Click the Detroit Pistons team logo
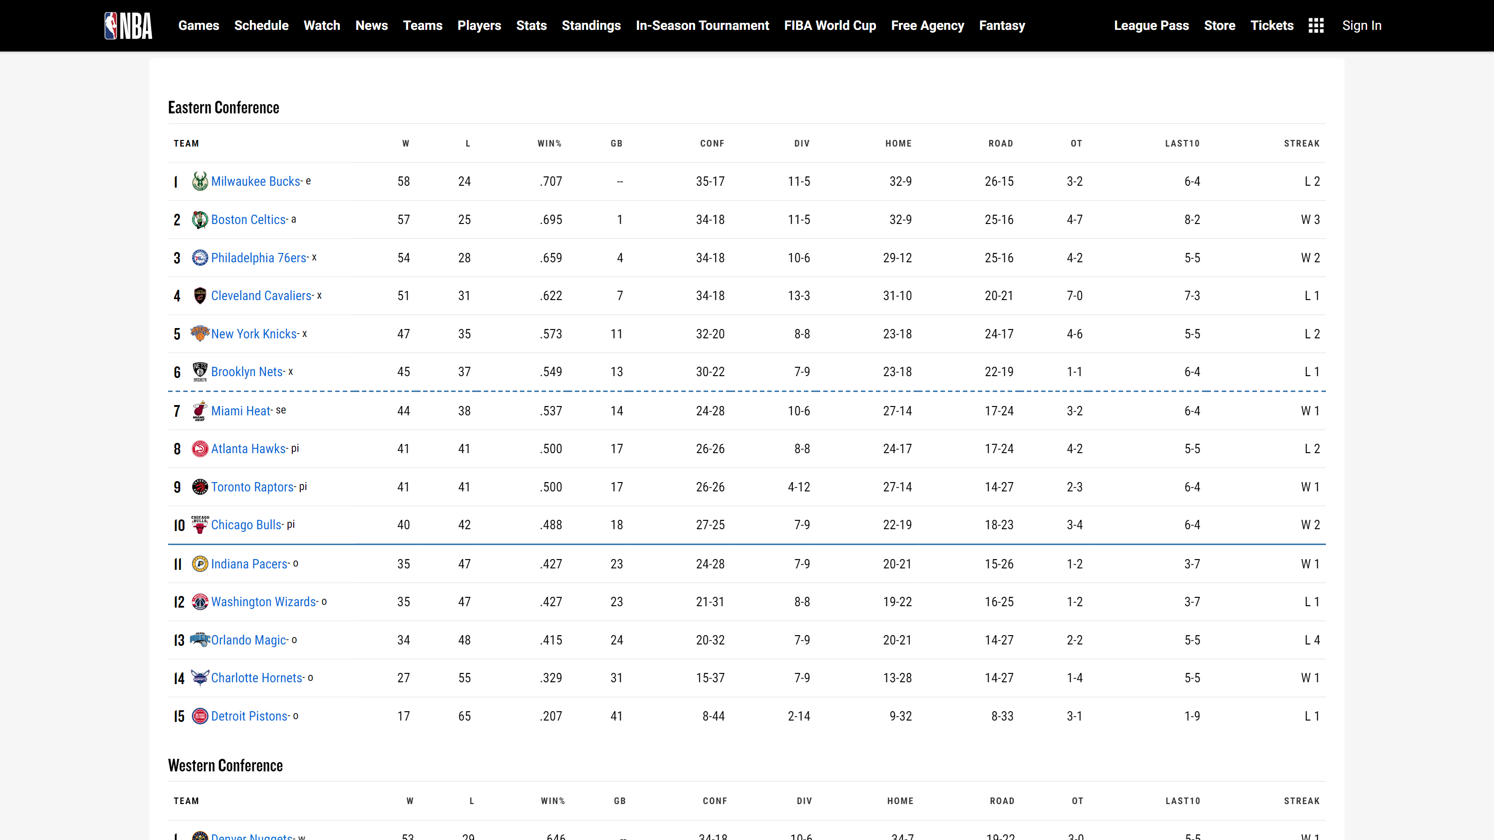This screenshot has width=1494, height=840. (x=200, y=716)
